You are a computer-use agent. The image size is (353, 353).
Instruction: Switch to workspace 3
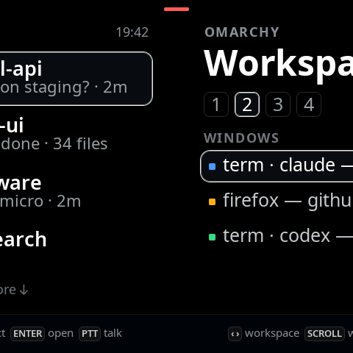[x=278, y=104]
